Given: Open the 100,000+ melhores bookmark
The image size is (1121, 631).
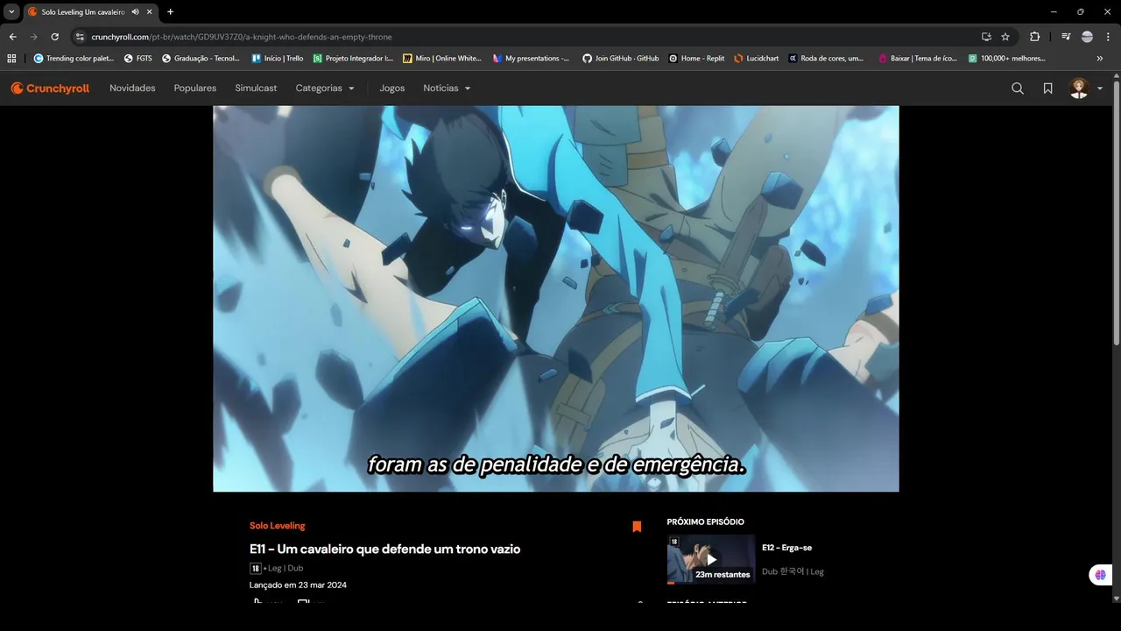Looking at the screenshot, I should [x=1007, y=59].
